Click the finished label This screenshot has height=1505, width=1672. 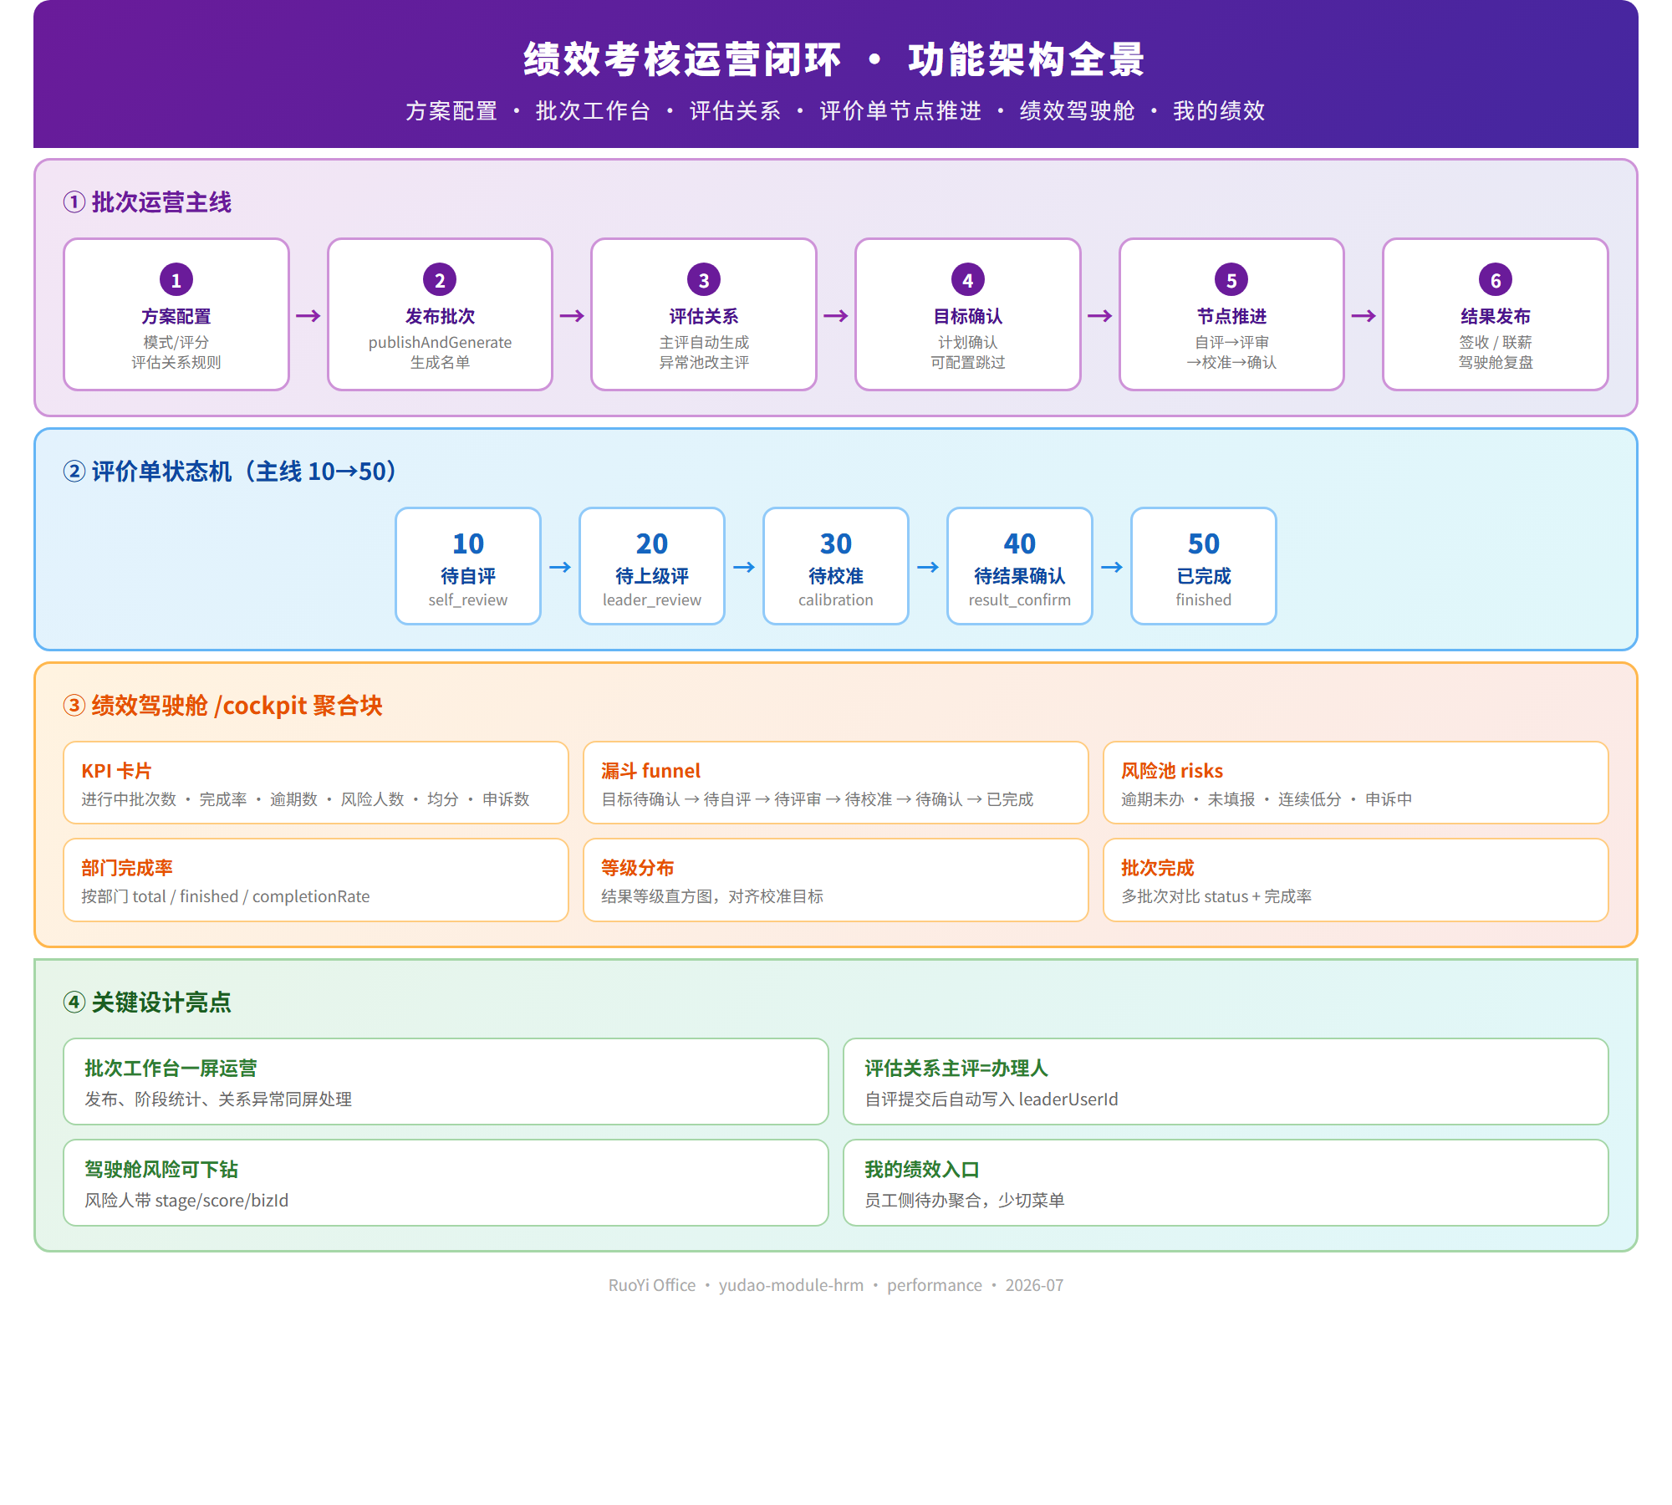click(1204, 599)
